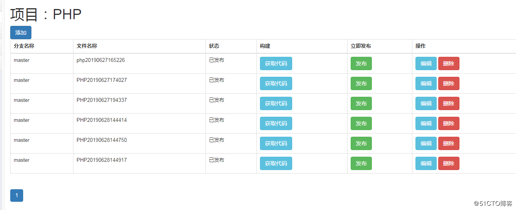Delete the PHP20190628144917 row with 删除
This screenshot has height=210, width=516.
point(448,163)
